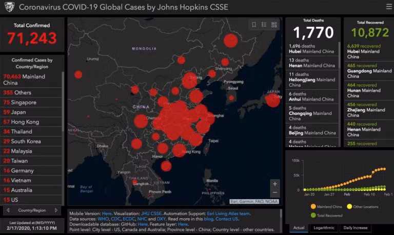The image size is (394, 235).
Task: Zoom in on the map with plus
Action: (x=275, y=184)
